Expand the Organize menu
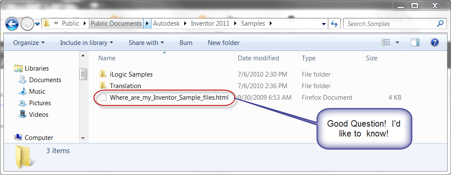 click(29, 43)
